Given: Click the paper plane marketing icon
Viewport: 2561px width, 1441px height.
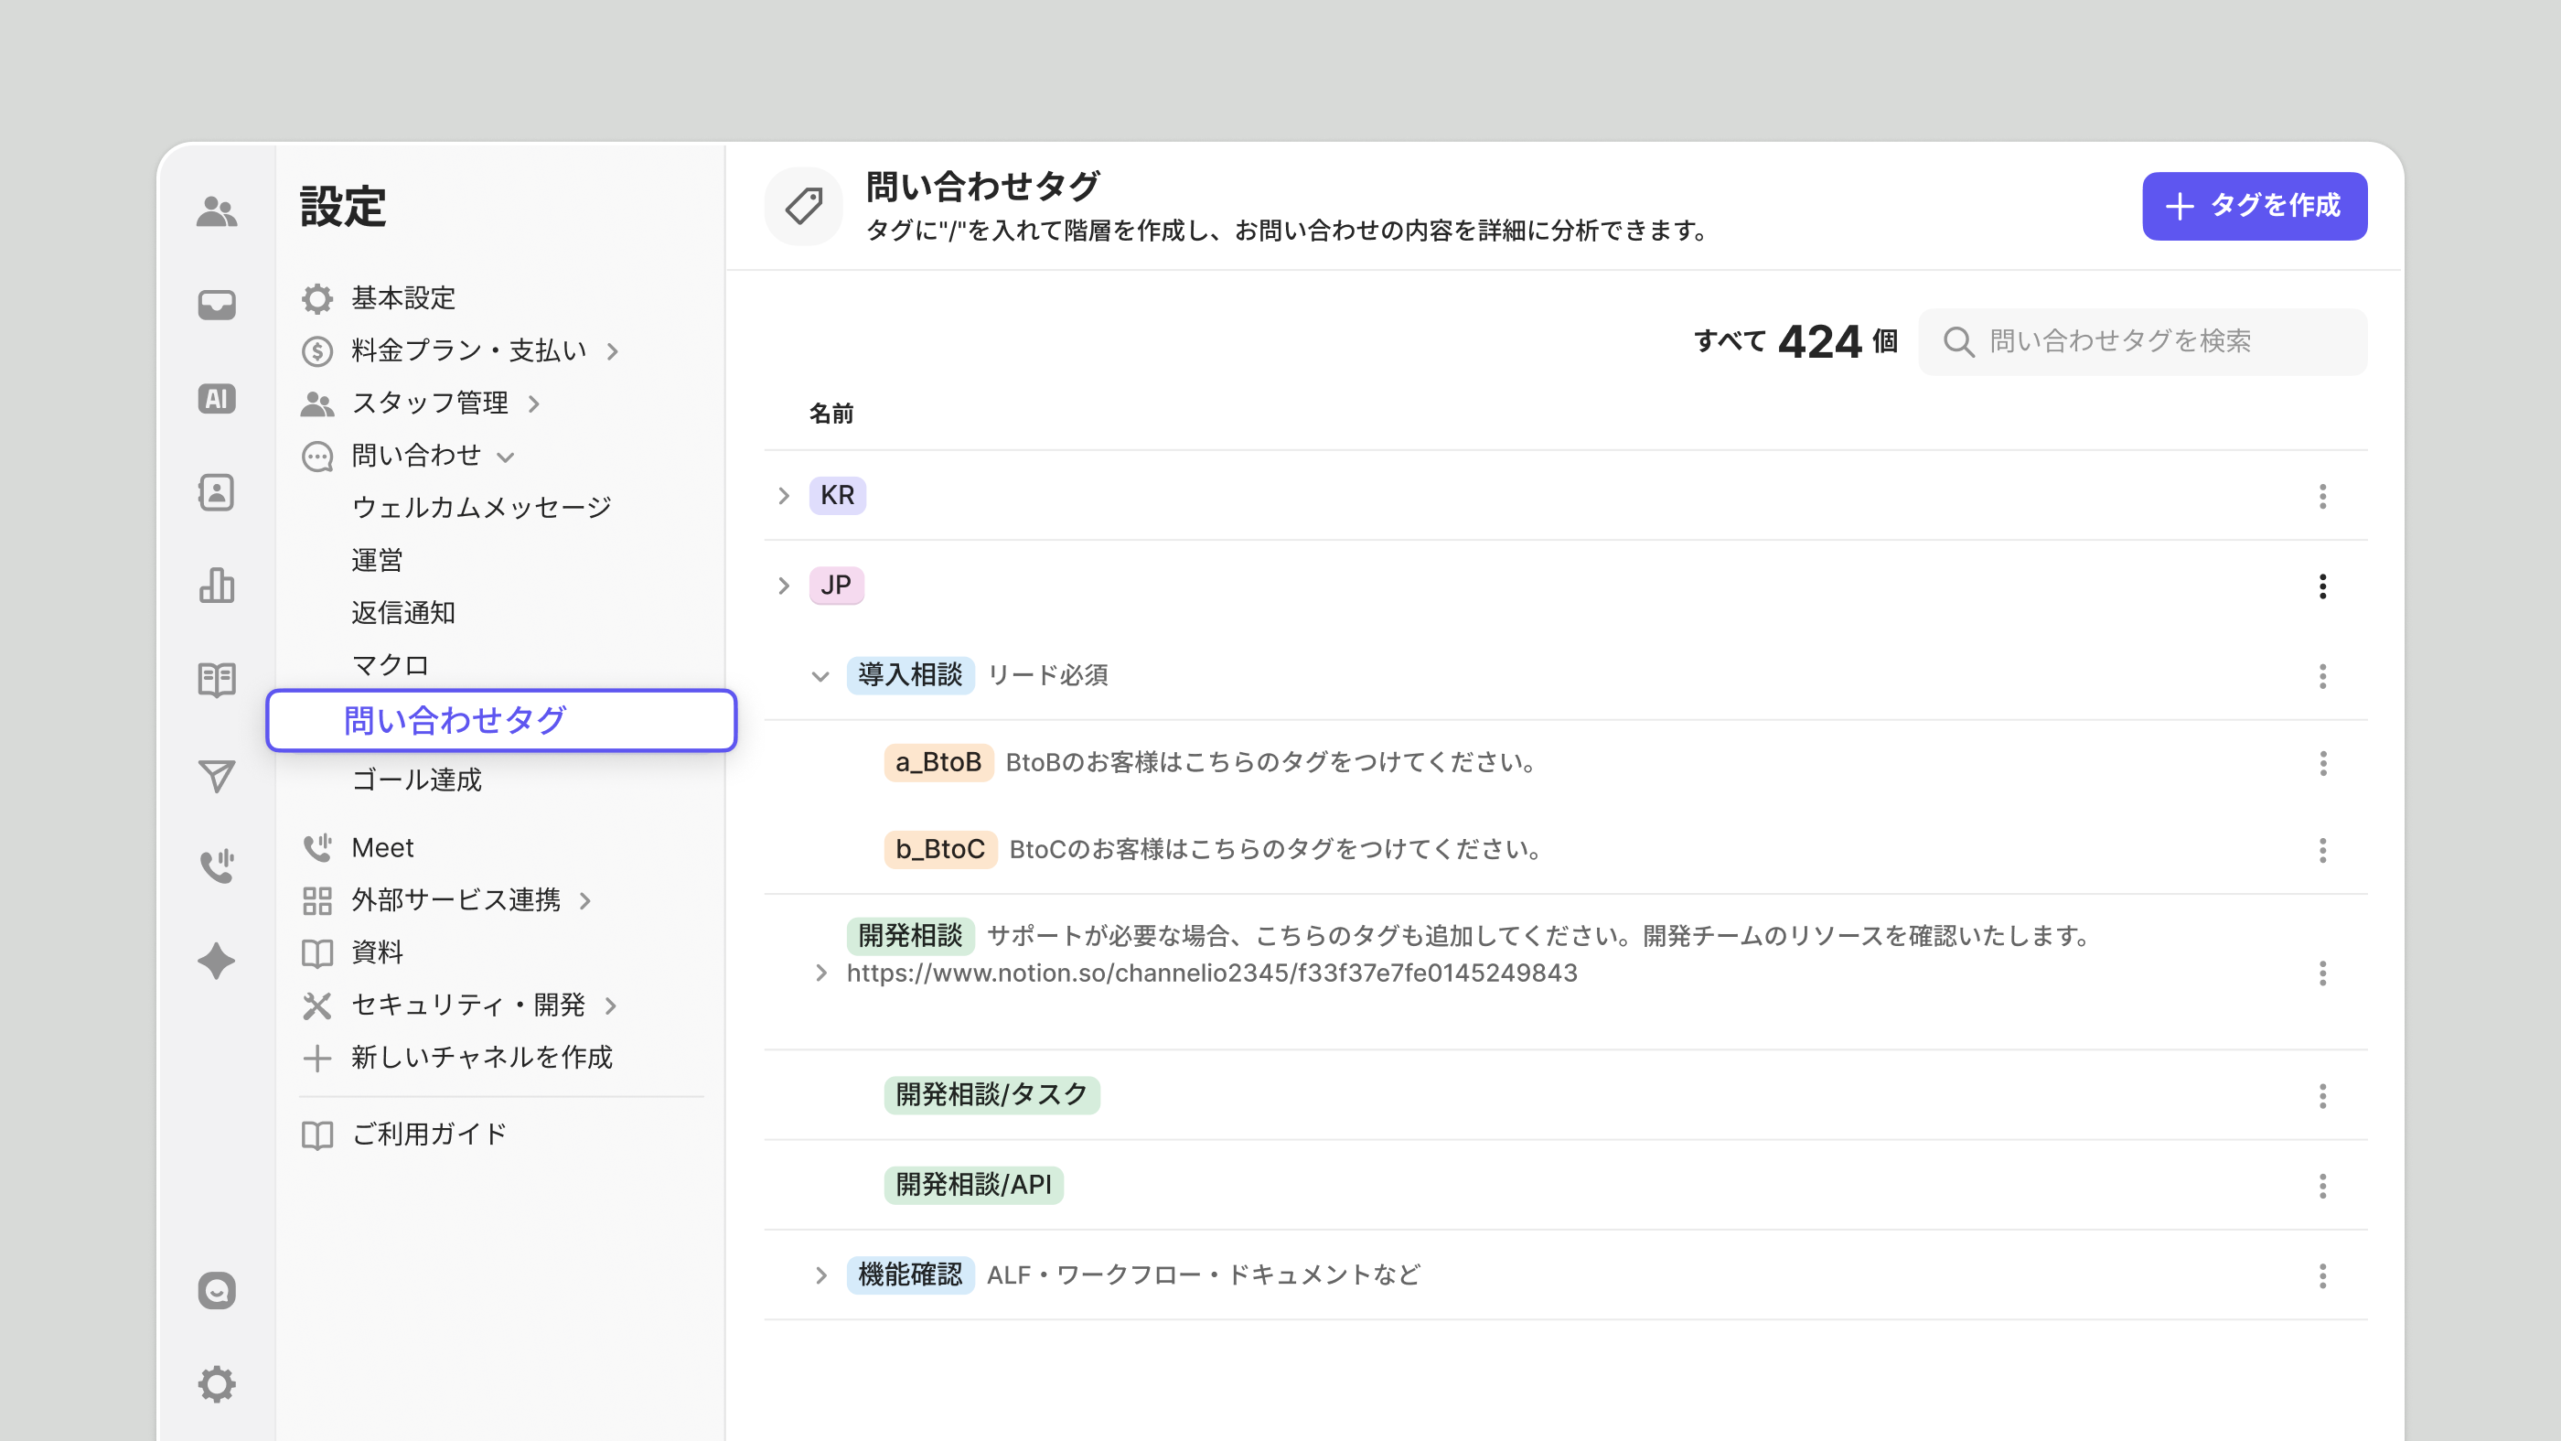Looking at the screenshot, I should (216, 775).
